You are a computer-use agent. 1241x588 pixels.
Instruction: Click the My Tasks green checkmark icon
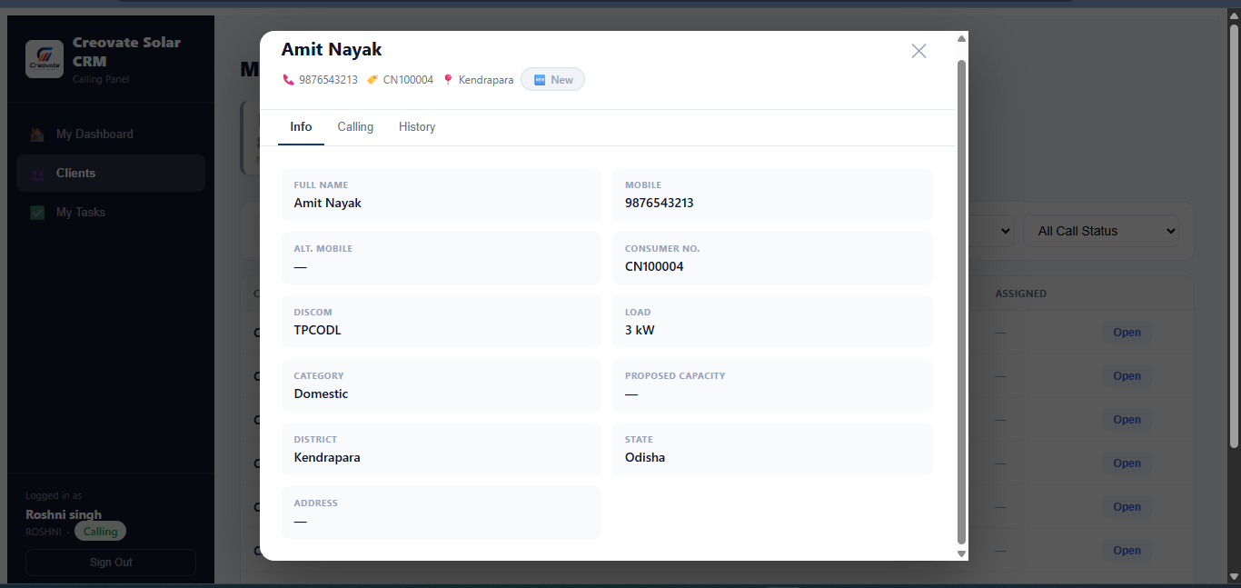click(37, 213)
